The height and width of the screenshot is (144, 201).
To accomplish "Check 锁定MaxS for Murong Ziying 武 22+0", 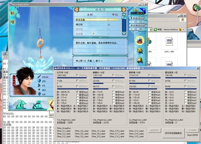I will [186, 92].
